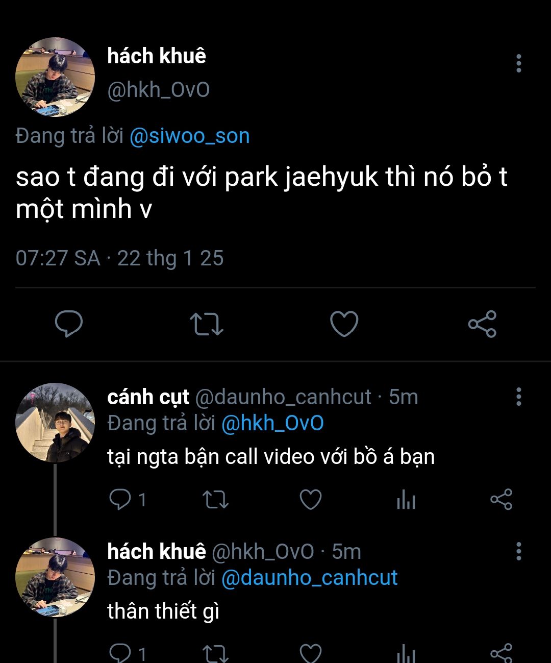Like the main tweet about park jaehyuk
Image resolution: width=551 pixels, height=663 pixels.
point(344,324)
